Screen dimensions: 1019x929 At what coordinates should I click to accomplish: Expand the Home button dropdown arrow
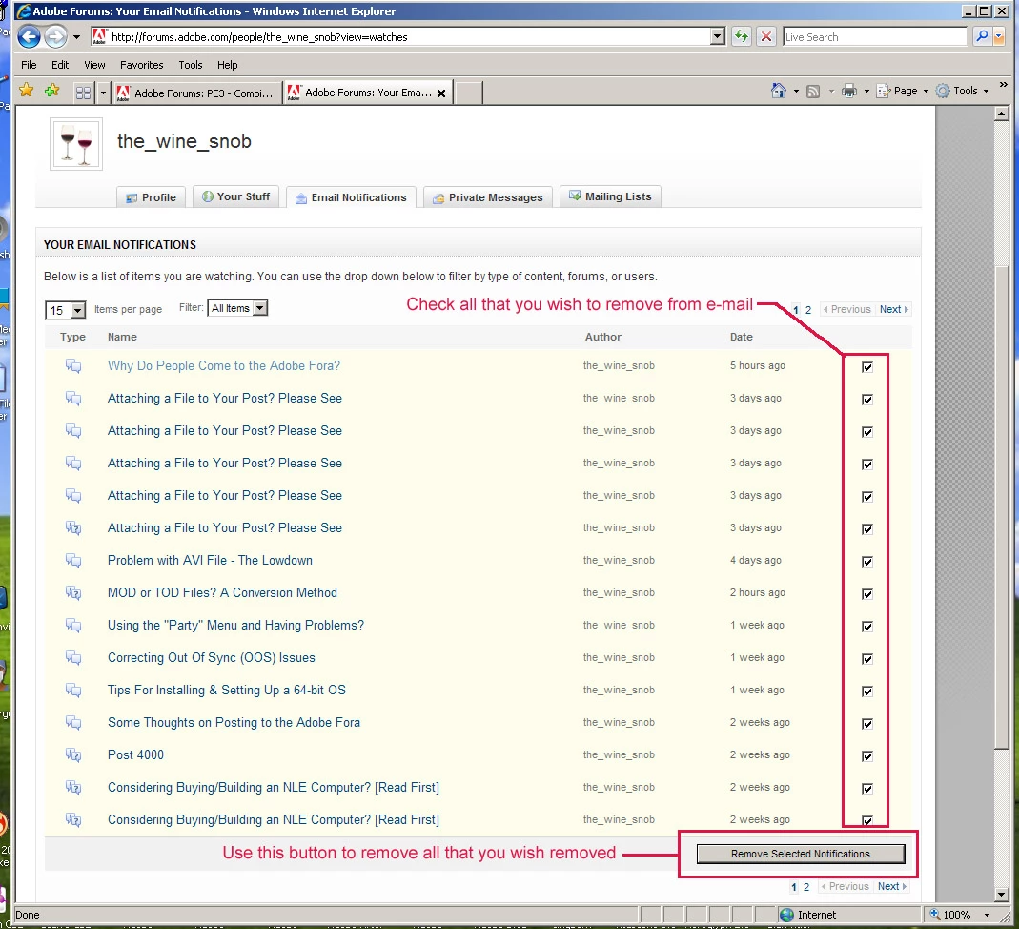tap(796, 92)
